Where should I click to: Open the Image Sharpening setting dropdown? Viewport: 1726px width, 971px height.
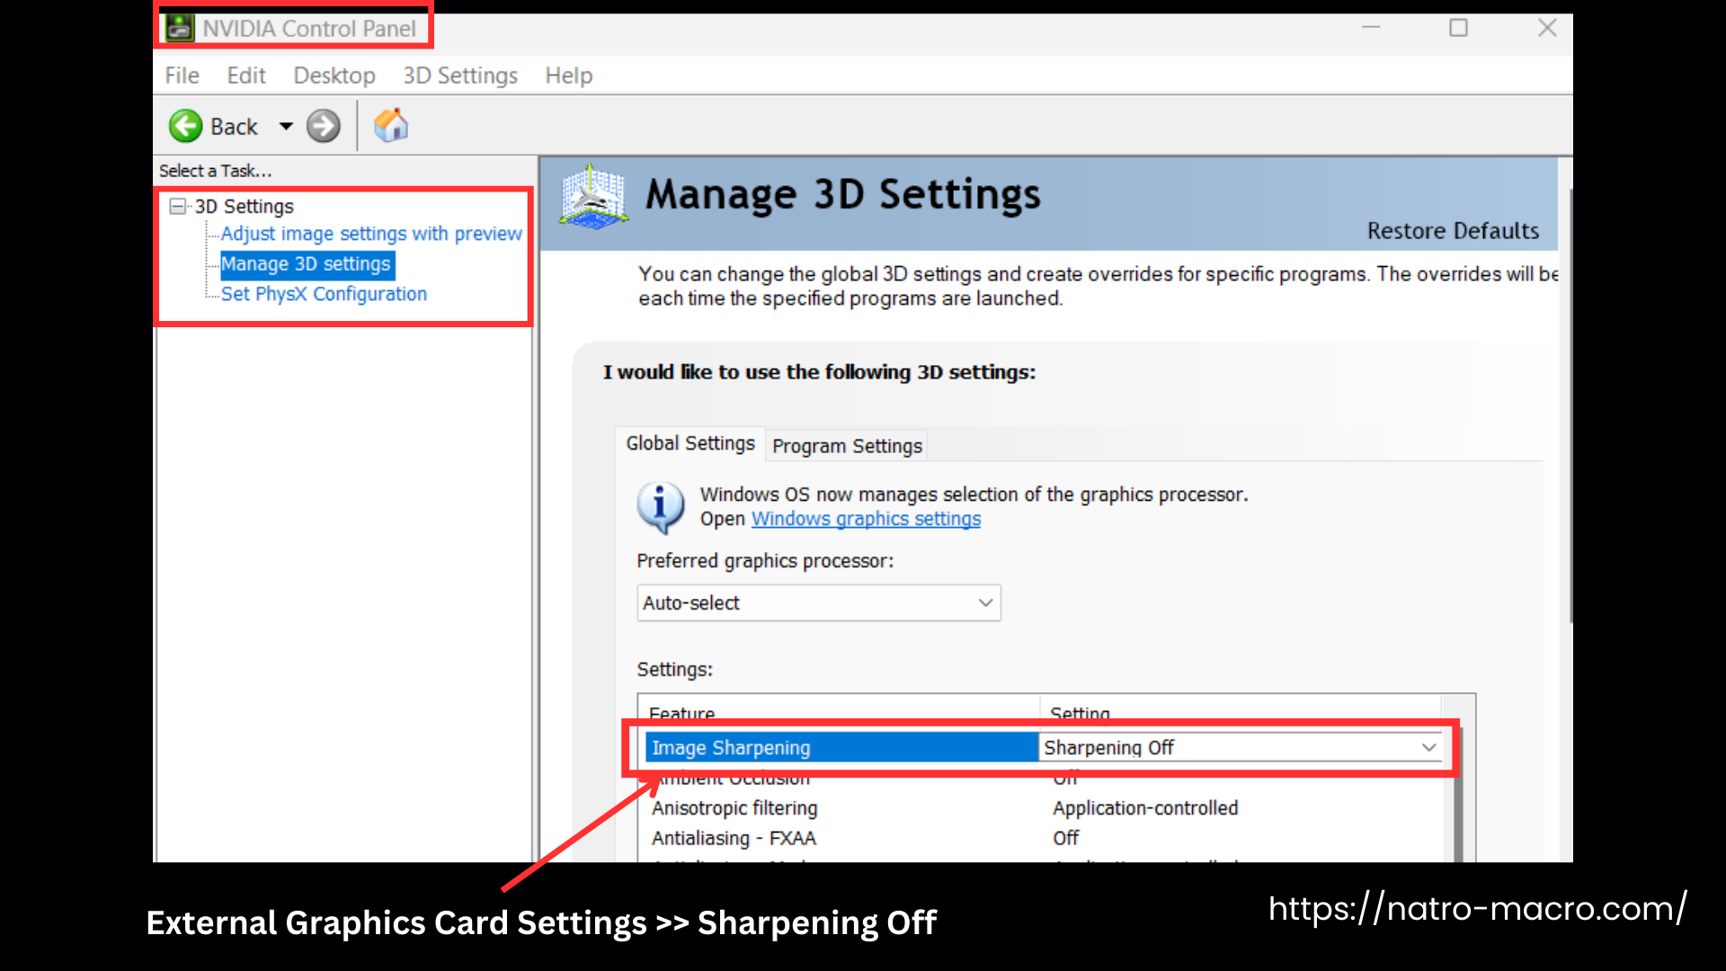[1428, 747]
